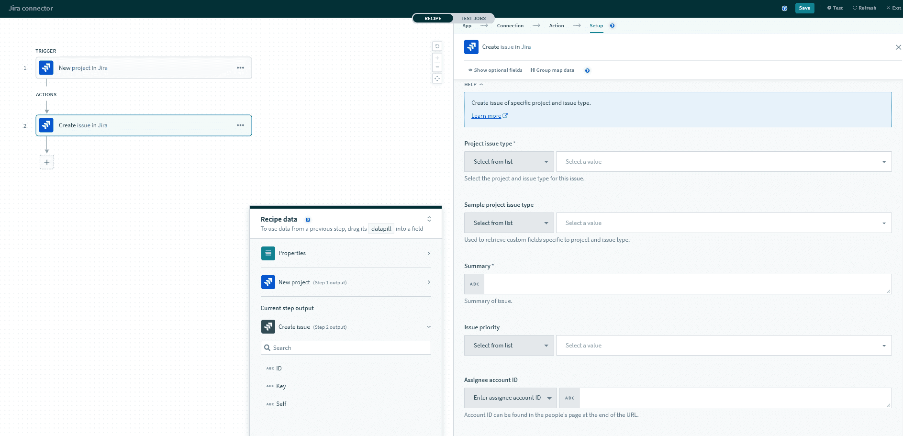
Task: Click the canvas zoom out button
Action: click(437, 67)
